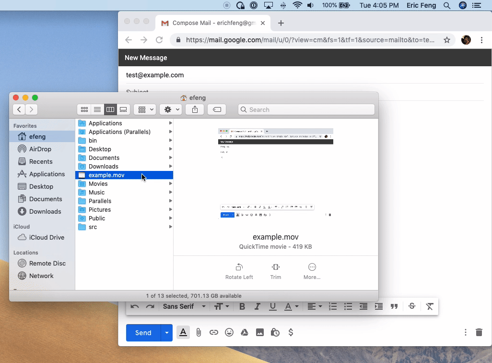Select Downloads in the Finder sidebar
The image size is (492, 363).
point(45,211)
